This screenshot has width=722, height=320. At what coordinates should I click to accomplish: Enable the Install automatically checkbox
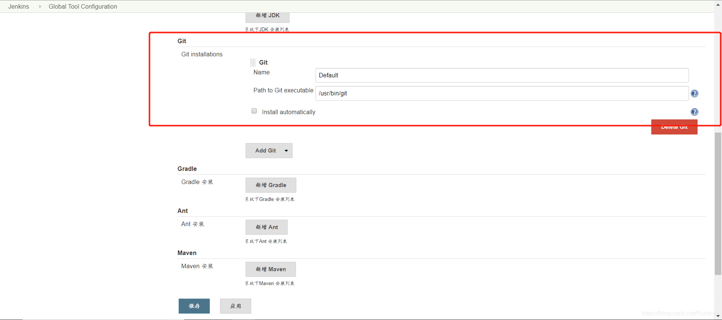[x=254, y=111]
